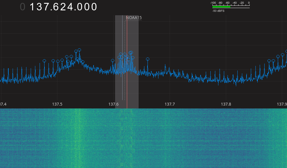Click the waterfall below the 137.8 label
Viewport: 287px width, 168px height.
226,138
